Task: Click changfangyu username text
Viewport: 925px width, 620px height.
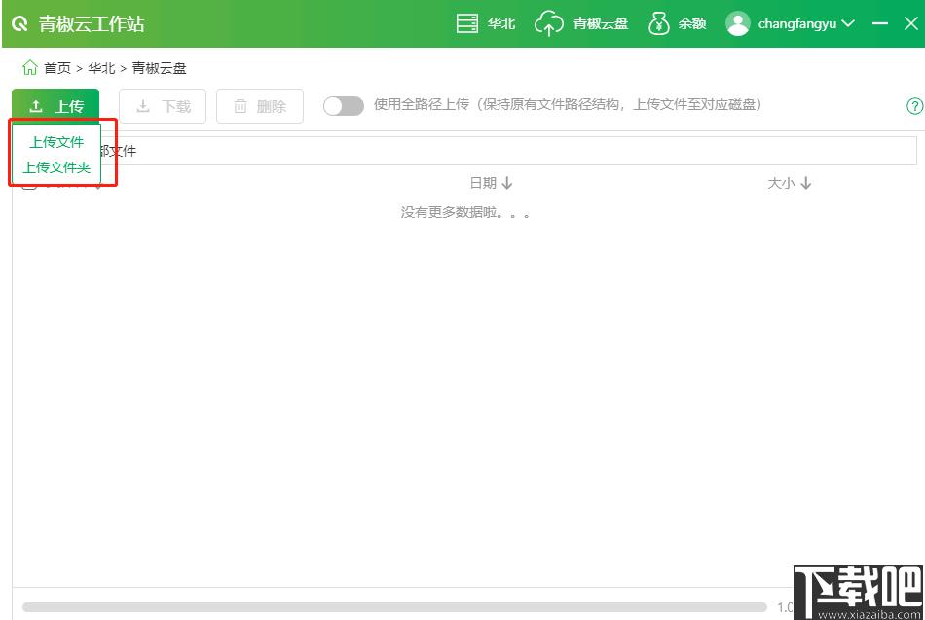Action: pyautogui.click(x=797, y=24)
